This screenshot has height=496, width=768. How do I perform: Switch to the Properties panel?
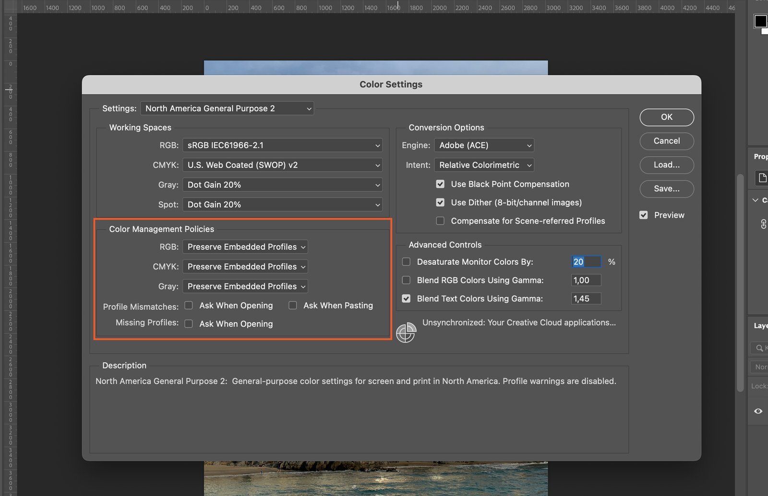pos(760,156)
